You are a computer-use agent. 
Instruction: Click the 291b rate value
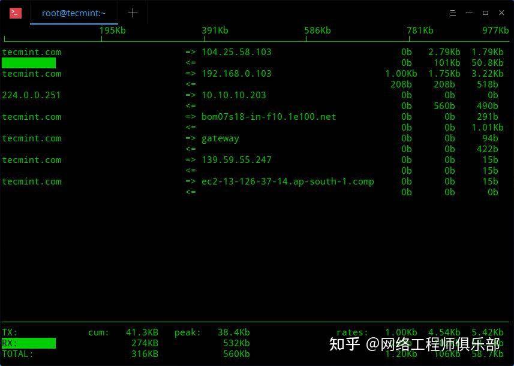click(488, 117)
